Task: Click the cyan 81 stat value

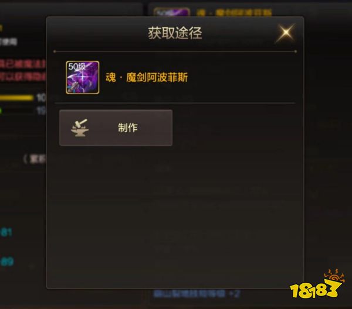Action: (x=6, y=232)
